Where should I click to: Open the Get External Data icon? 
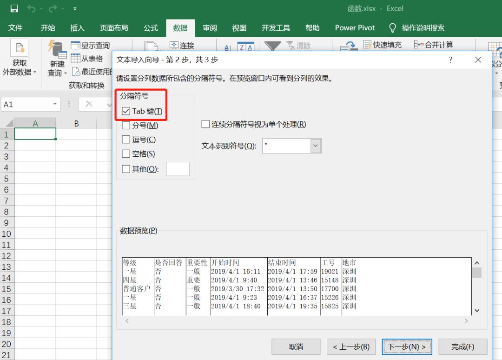19,48
